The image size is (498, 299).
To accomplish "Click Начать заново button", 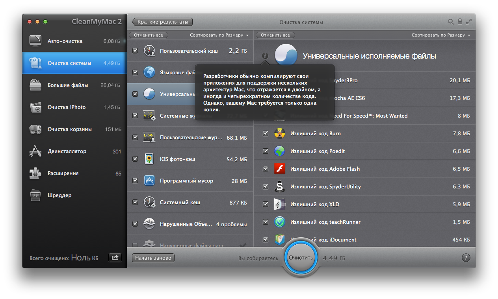I will click(153, 258).
